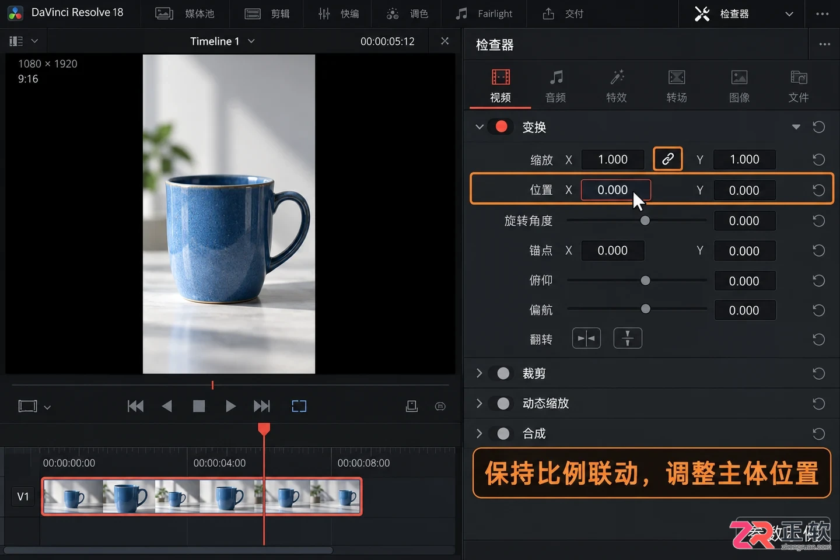Open the Fairlight audio page

[x=484, y=13]
